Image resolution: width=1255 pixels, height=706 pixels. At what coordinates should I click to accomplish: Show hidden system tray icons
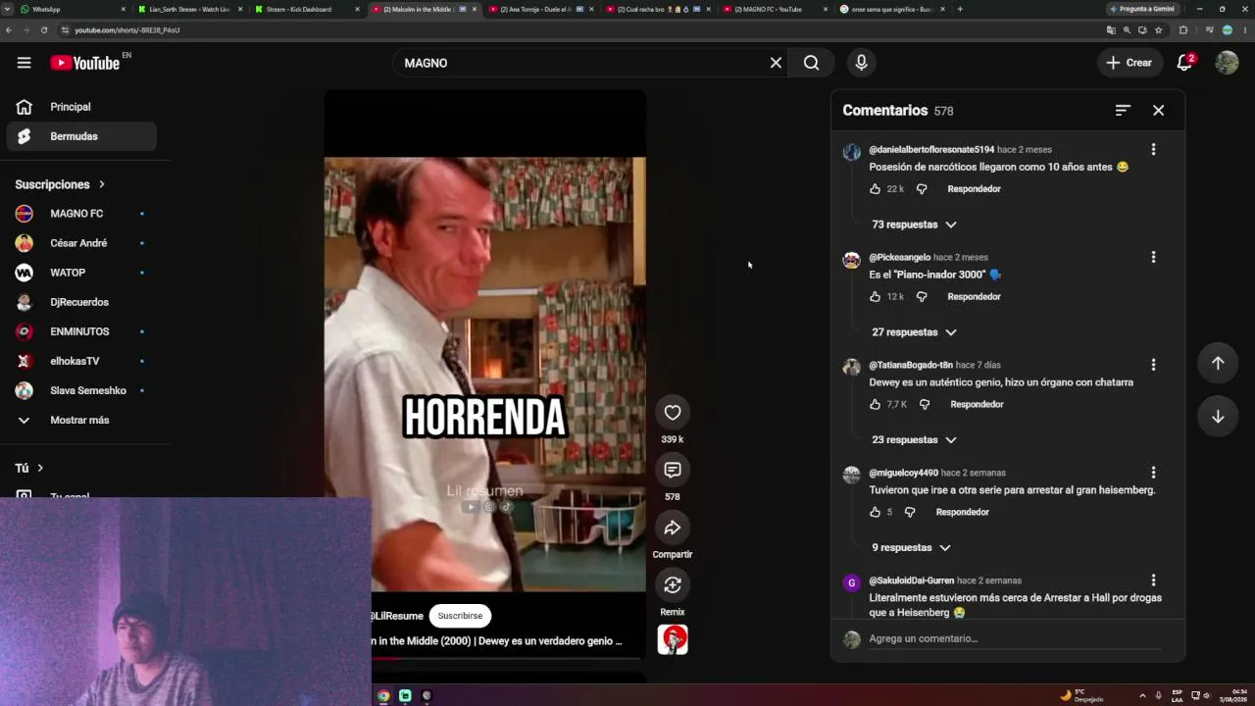(1141, 695)
